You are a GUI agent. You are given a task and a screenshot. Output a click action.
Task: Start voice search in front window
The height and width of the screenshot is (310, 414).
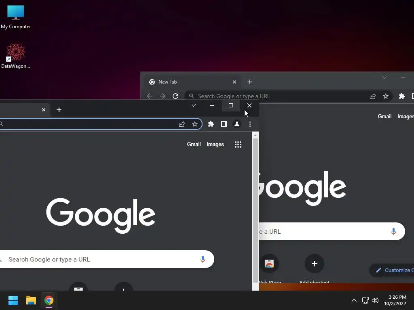pos(203,260)
